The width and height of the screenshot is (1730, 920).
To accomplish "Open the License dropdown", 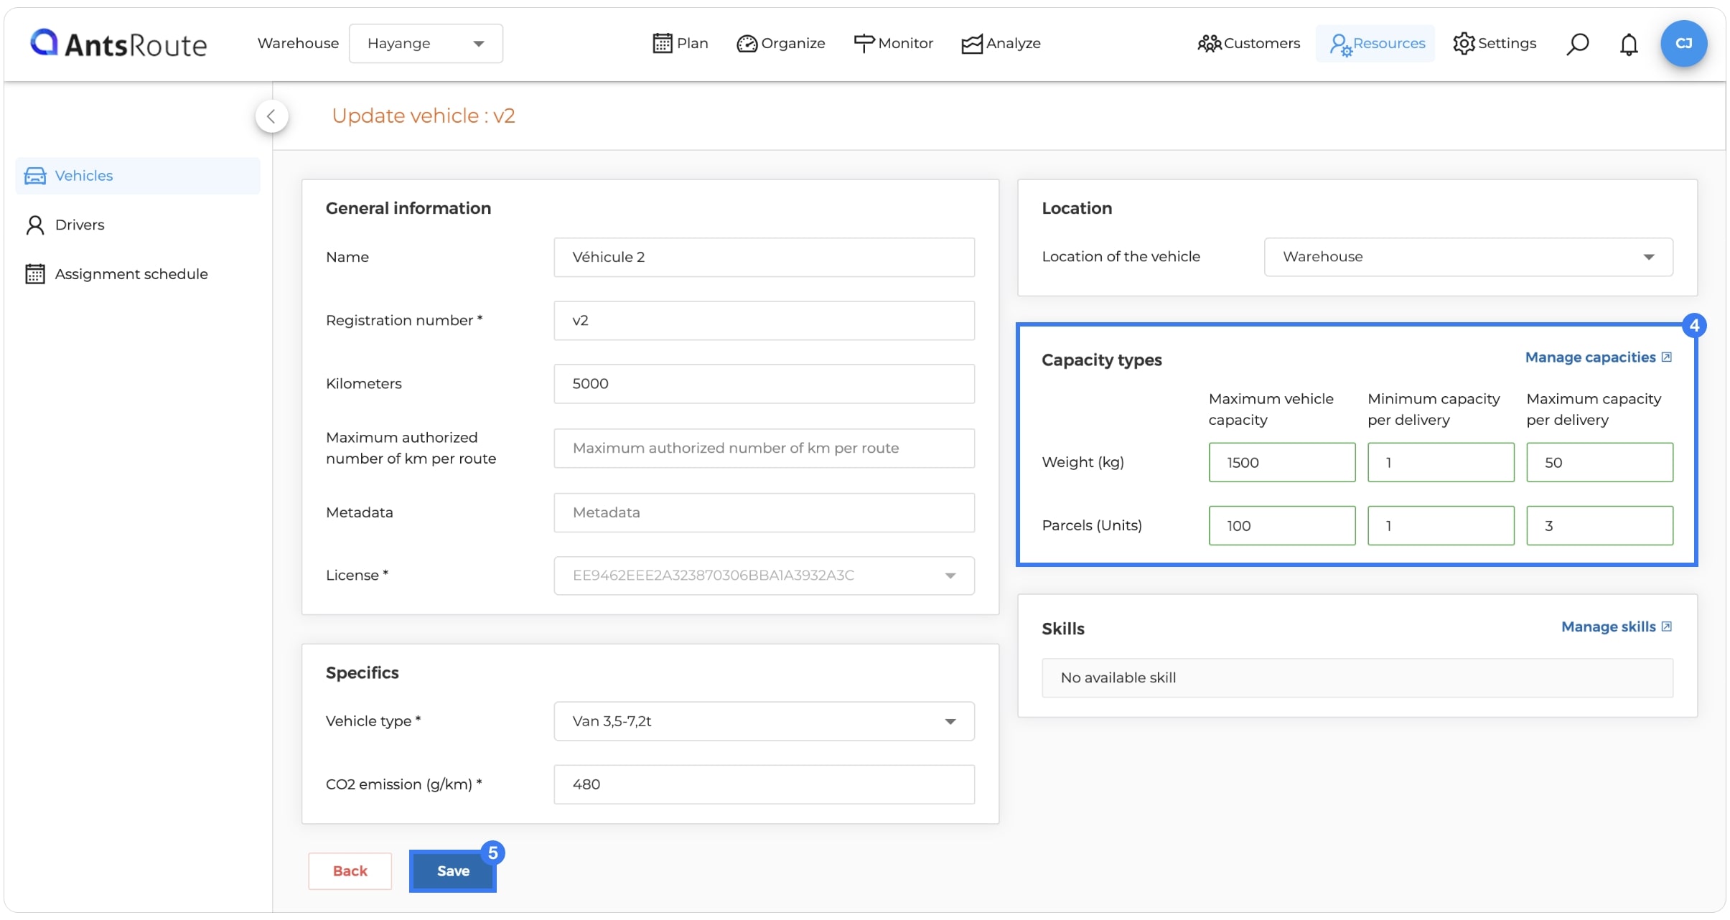I will pyautogui.click(x=764, y=576).
